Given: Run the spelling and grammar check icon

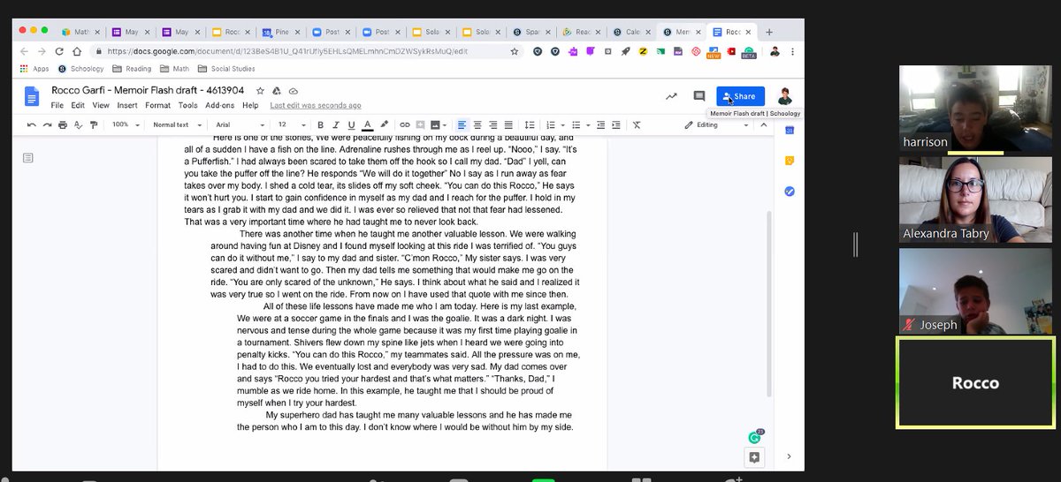Looking at the screenshot, I should coord(79,125).
